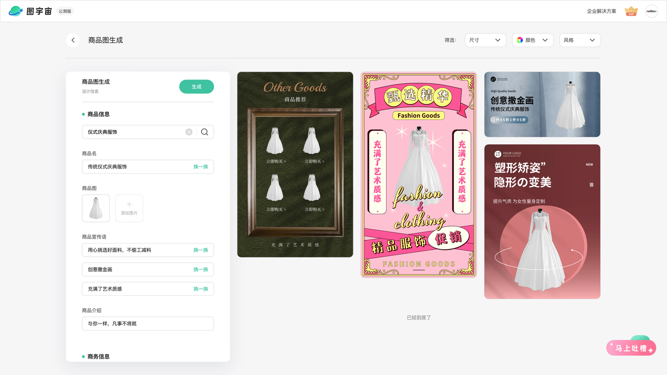The height and width of the screenshot is (375, 667).
Task: Click the 商品介绍 label
Action: (x=92, y=311)
